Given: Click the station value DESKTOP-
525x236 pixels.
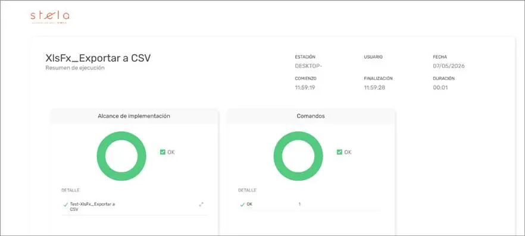Looking at the screenshot, I should (x=308, y=66).
